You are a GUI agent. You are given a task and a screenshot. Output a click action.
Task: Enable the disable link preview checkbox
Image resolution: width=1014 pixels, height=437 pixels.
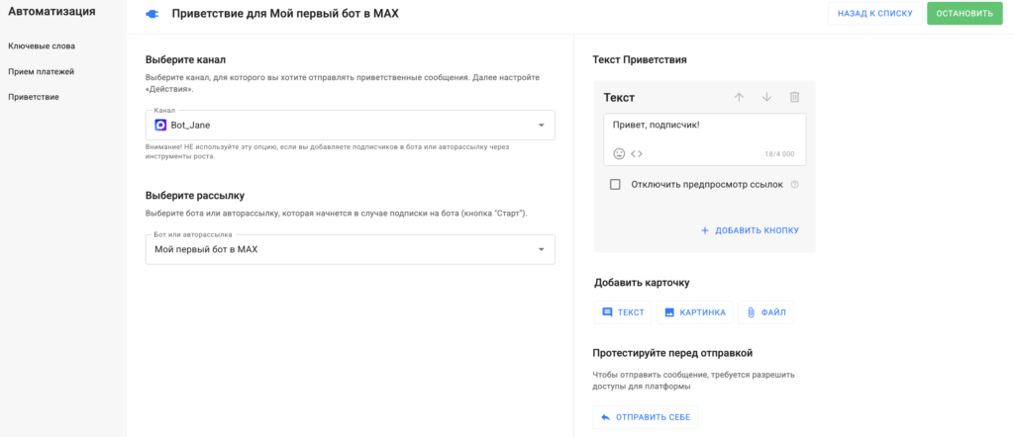point(615,184)
